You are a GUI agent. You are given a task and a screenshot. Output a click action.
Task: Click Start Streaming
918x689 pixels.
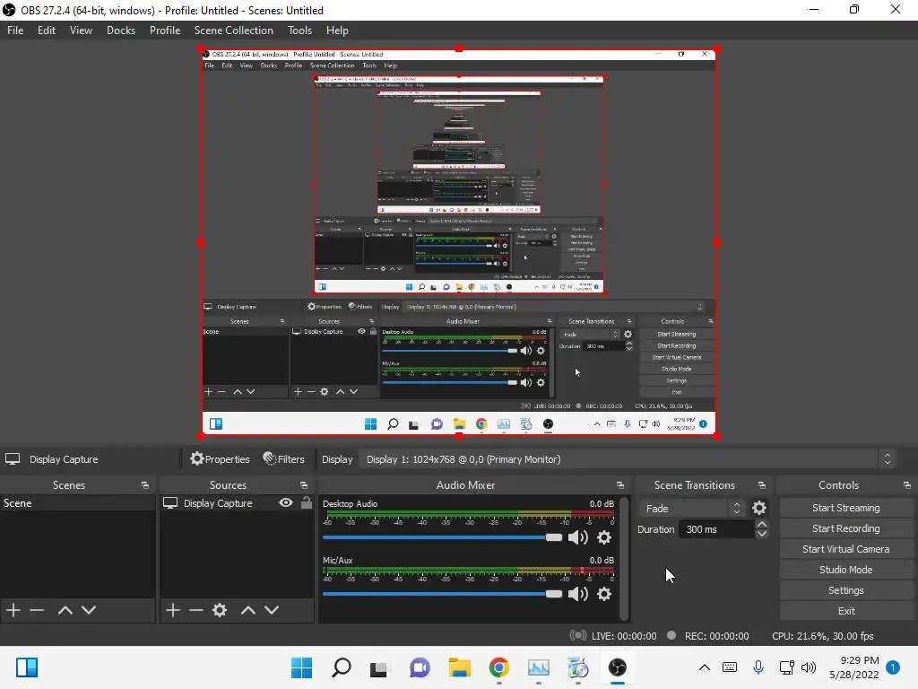tap(846, 508)
